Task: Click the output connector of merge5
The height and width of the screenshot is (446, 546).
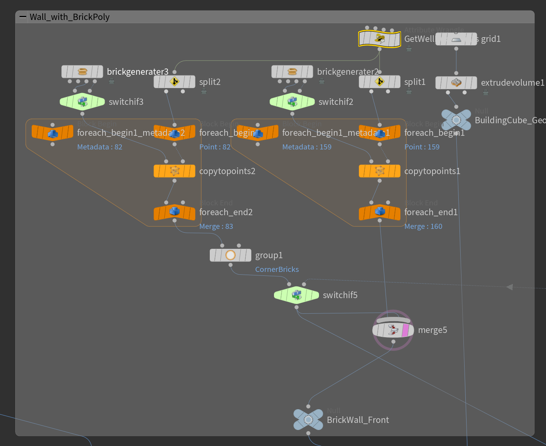Action: coord(393,342)
